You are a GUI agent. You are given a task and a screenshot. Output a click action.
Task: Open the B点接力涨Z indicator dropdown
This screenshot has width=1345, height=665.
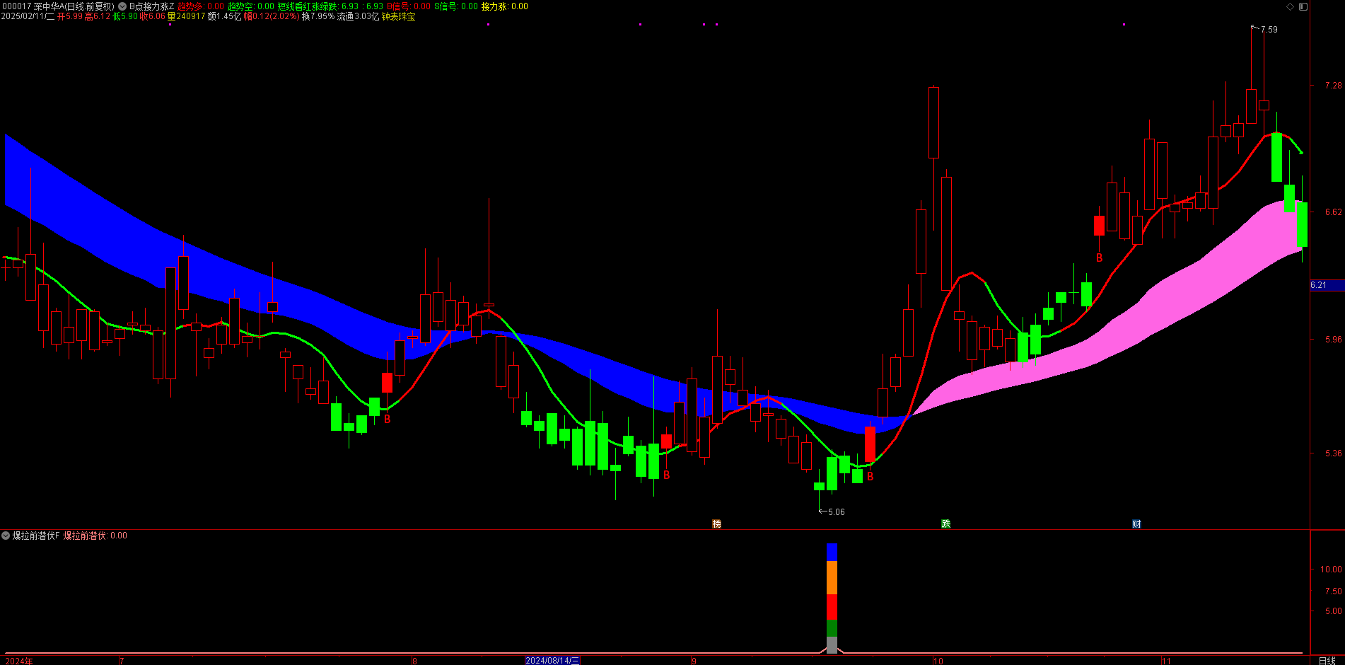(122, 6)
